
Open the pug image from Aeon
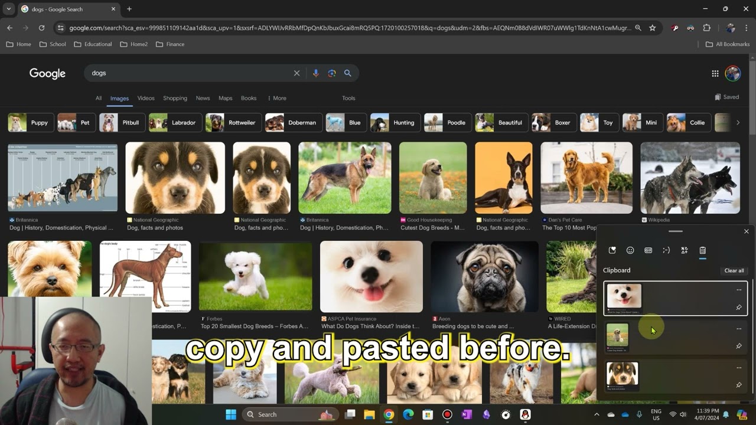[484, 276]
